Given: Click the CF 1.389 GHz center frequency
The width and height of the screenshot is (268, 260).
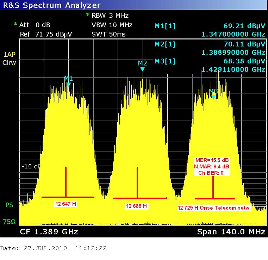Looking at the screenshot, I should (49, 232).
